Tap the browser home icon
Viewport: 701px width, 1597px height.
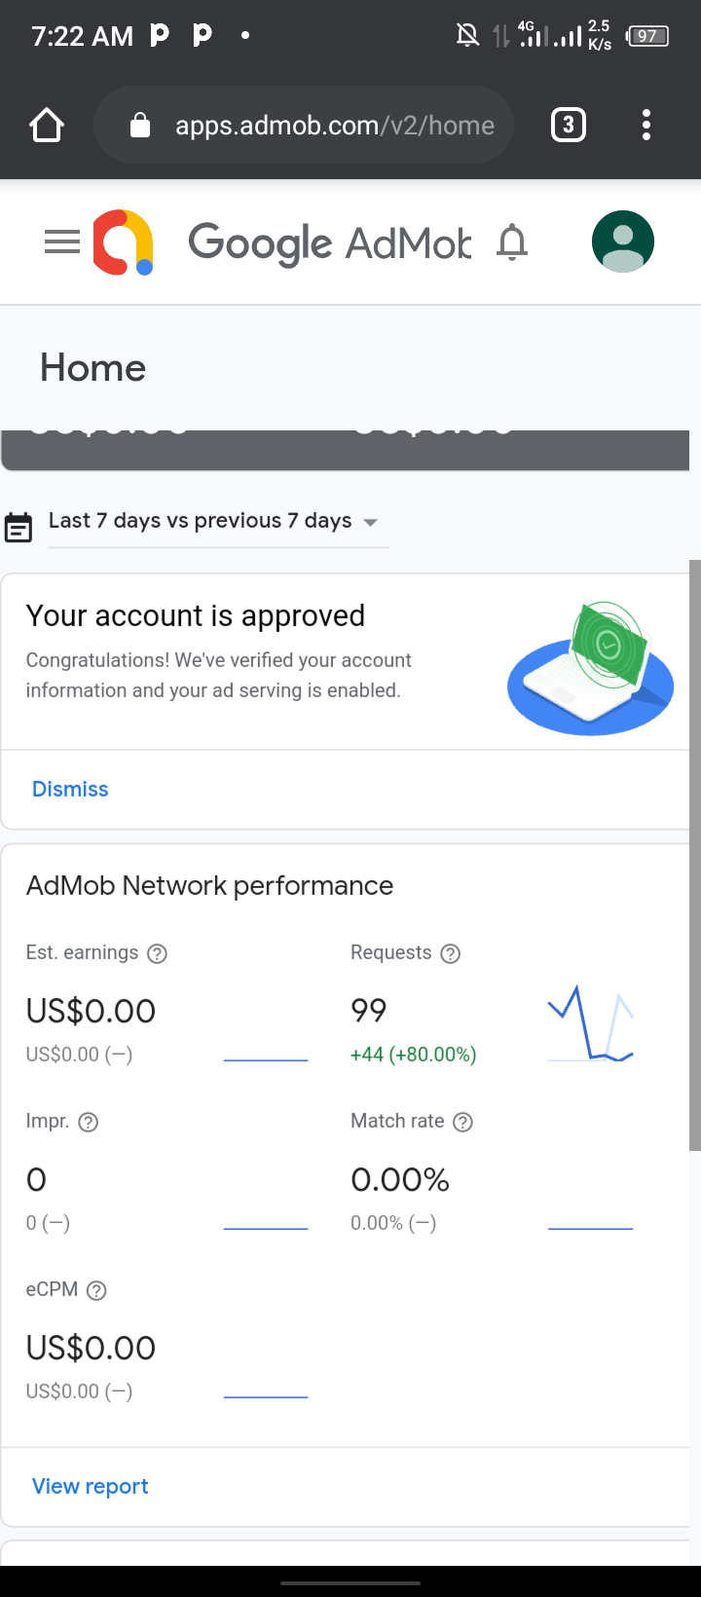point(47,126)
